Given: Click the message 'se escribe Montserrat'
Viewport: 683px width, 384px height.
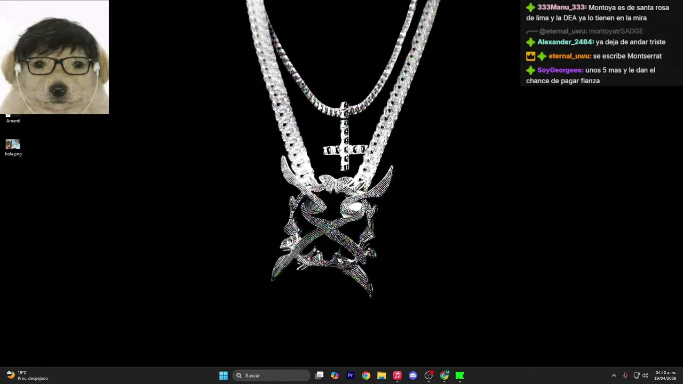Looking at the screenshot, I should [628, 56].
